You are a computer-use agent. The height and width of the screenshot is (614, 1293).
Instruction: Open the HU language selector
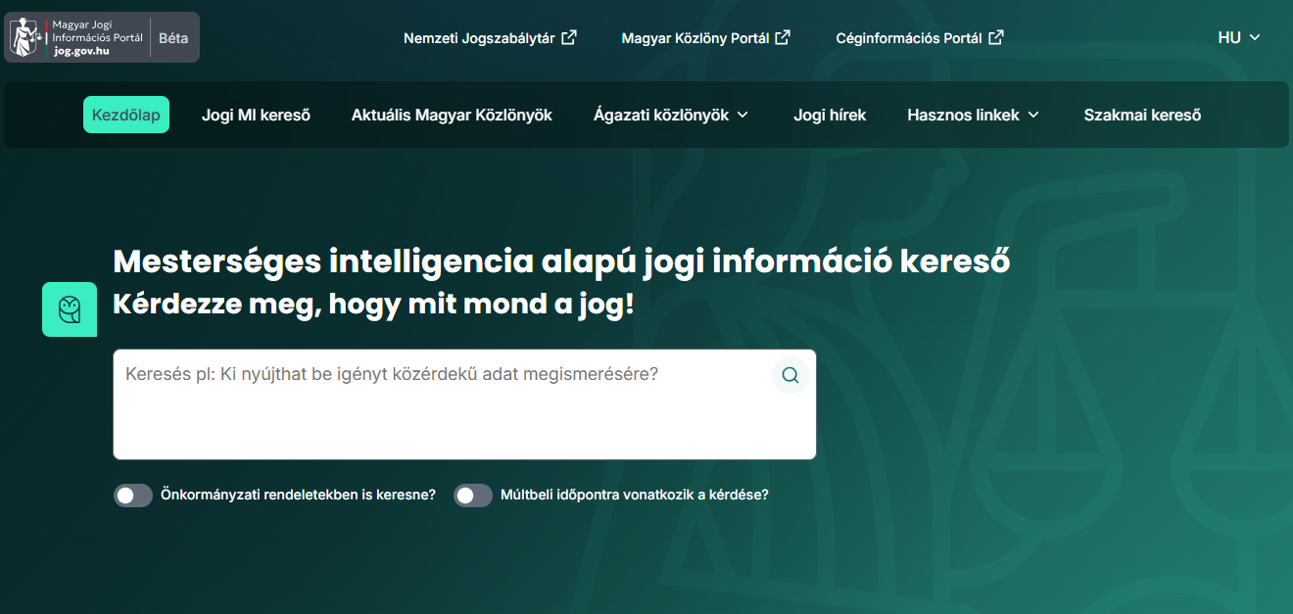click(x=1238, y=36)
